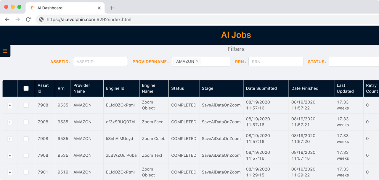Click the globe site info icon

[x=41, y=20]
